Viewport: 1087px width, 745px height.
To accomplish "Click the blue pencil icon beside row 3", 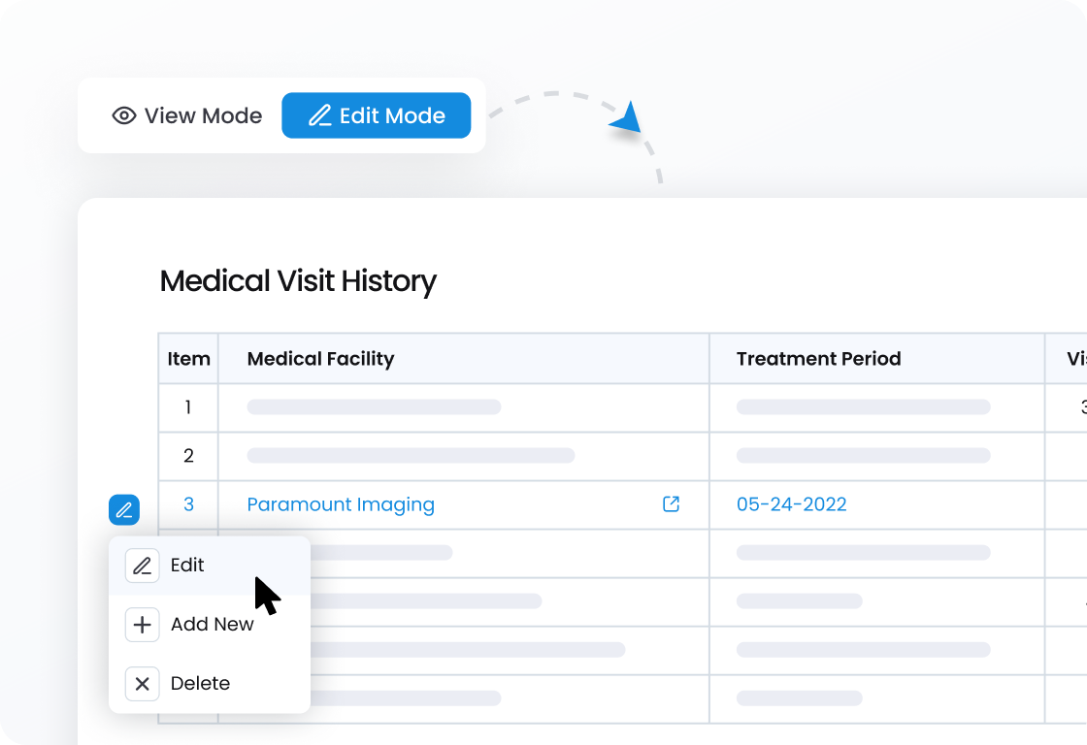I will tap(124, 509).
